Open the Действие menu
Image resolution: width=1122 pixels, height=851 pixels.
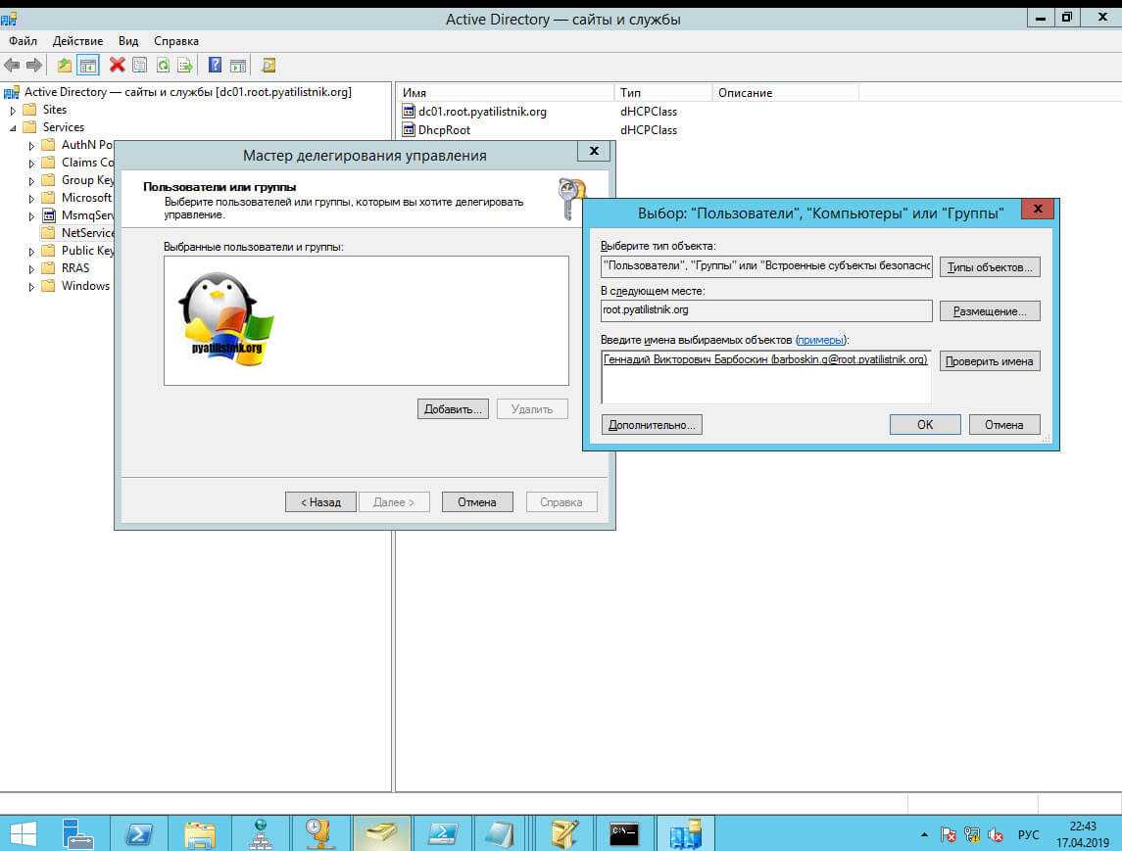(77, 41)
